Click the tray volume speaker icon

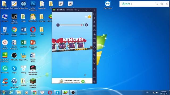157,93
